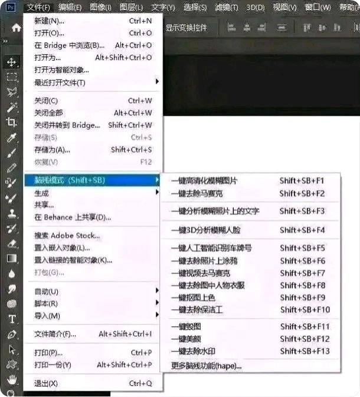Screen dimensions: 360x397
Task: Select the Eyedropper tool
Action: [x=11, y=138]
